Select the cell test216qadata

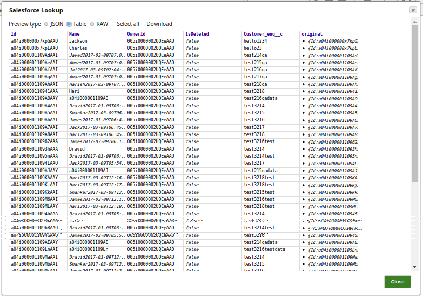tap(271, 98)
